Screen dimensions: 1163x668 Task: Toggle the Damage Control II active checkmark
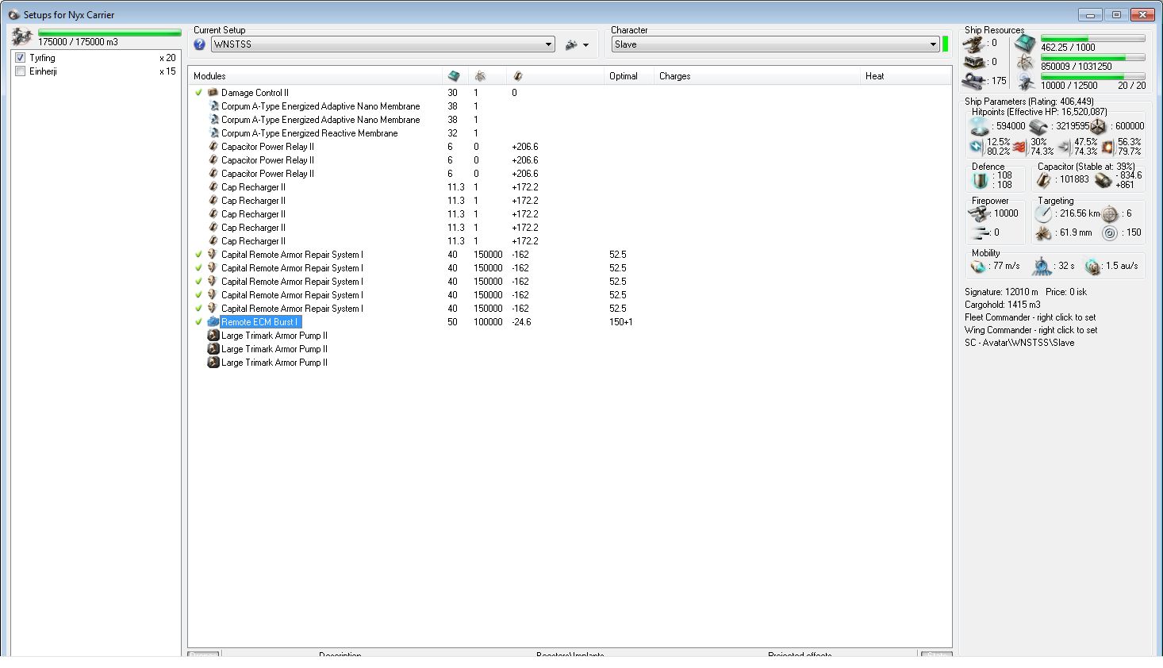pos(198,93)
